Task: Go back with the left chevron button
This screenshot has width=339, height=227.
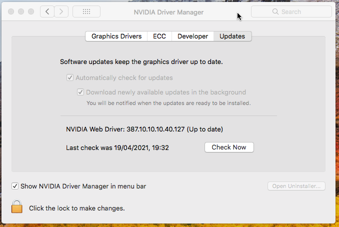Action: point(47,11)
